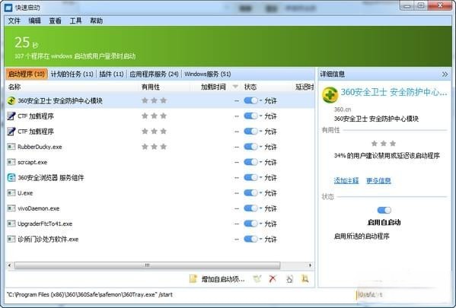This screenshot has height=308, width=456.
Task: Sort by the 名称 column header
Action: coord(14,87)
